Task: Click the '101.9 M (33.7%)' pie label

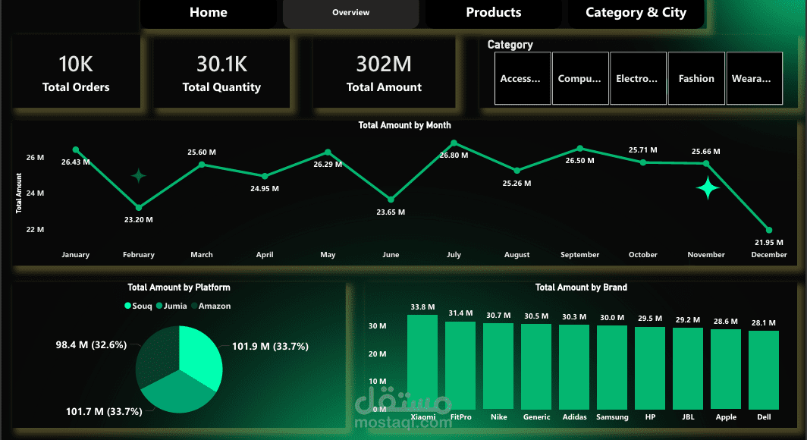Action: [270, 347]
